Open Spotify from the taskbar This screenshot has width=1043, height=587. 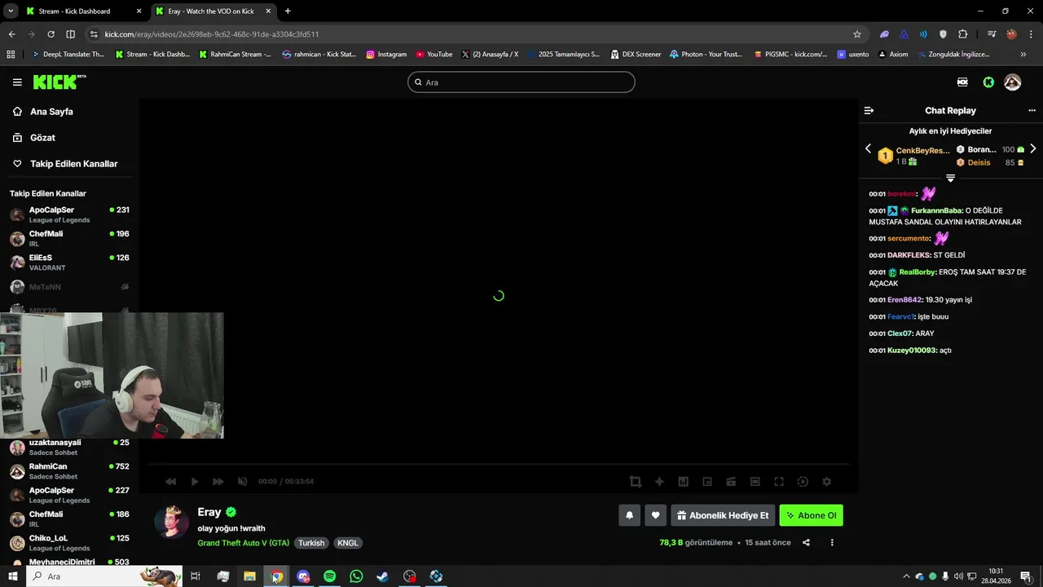point(329,576)
